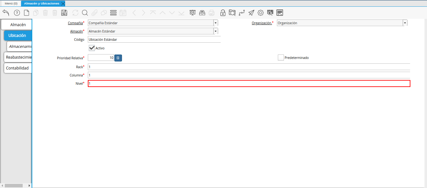Click the Active Workflows node path icon
This screenshot has height=188, width=427.
[x=242, y=13]
